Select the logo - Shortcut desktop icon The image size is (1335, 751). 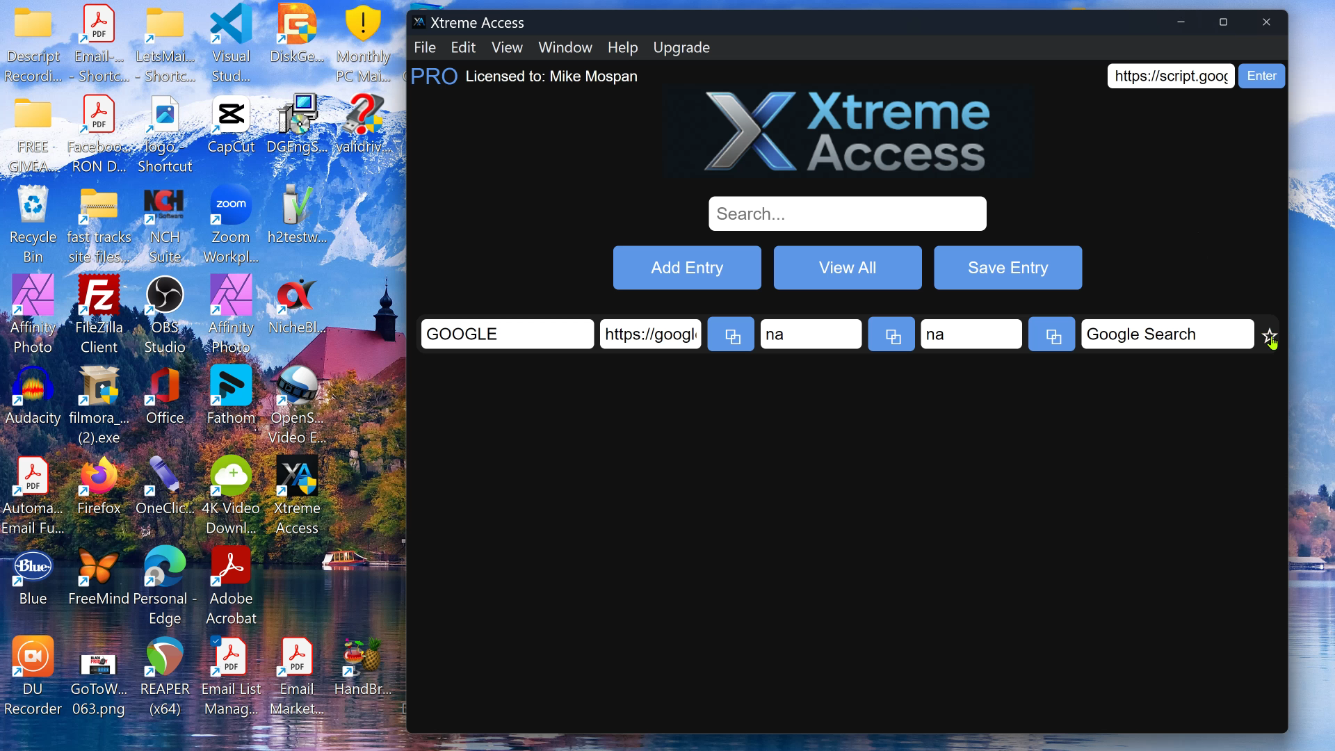click(x=165, y=134)
